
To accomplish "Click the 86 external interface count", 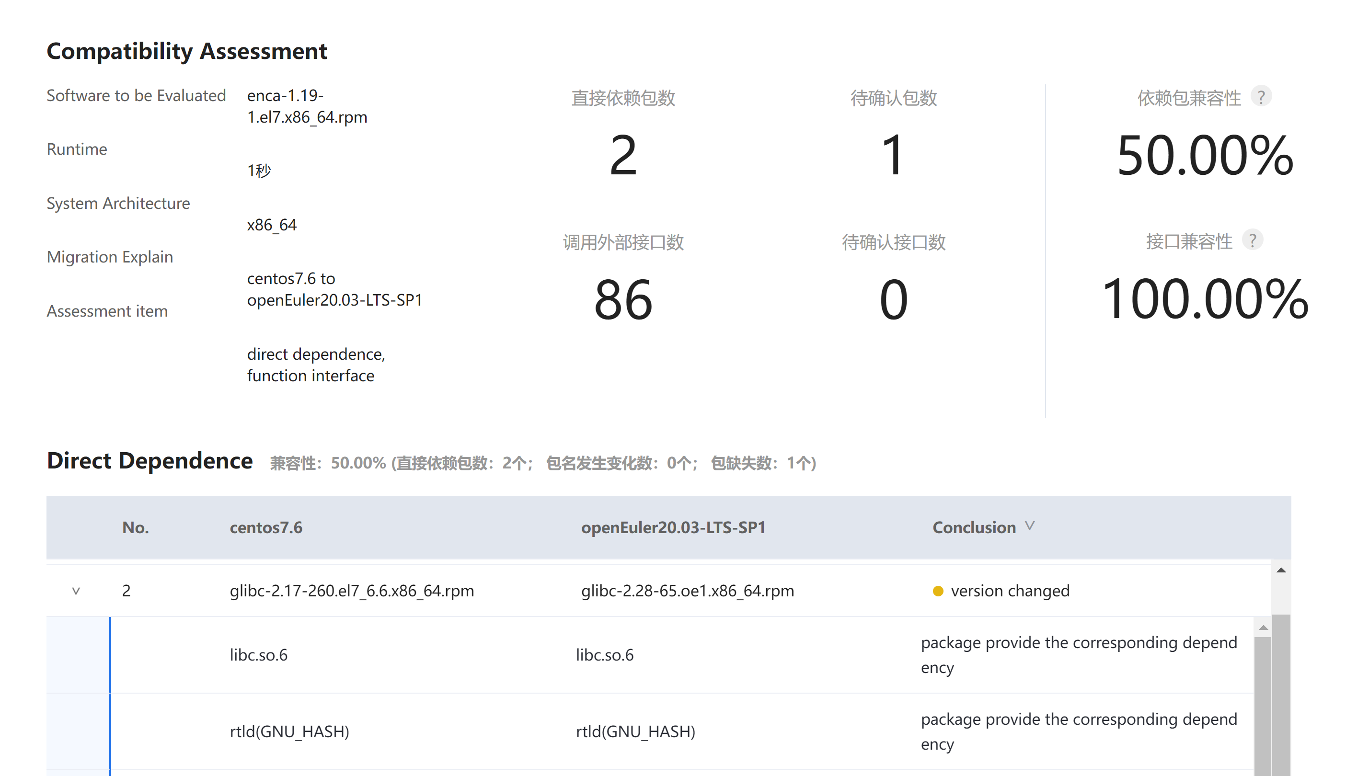I will (x=622, y=299).
